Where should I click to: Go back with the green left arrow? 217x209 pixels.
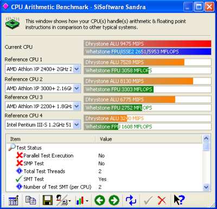click(100, 200)
